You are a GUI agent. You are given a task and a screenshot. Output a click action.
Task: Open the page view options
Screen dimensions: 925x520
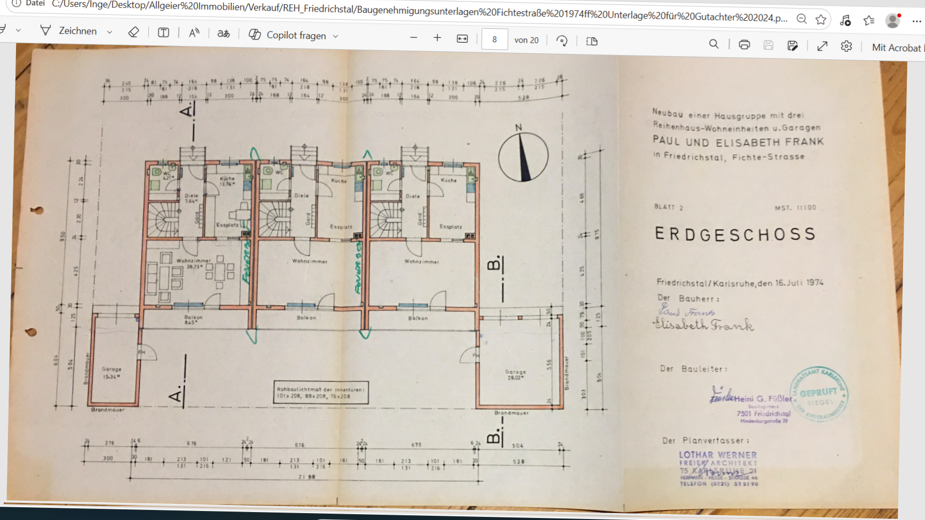click(592, 41)
